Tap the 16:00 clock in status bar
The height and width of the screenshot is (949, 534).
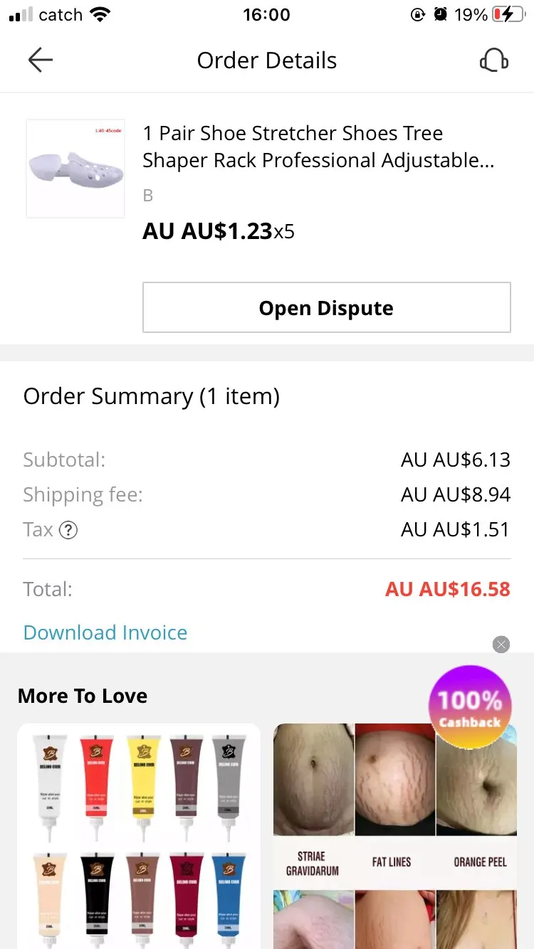[267, 15]
